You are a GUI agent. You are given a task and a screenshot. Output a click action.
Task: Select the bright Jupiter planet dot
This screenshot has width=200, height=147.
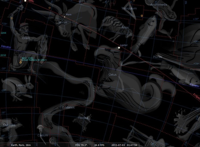pyautogui.click(x=119, y=48)
